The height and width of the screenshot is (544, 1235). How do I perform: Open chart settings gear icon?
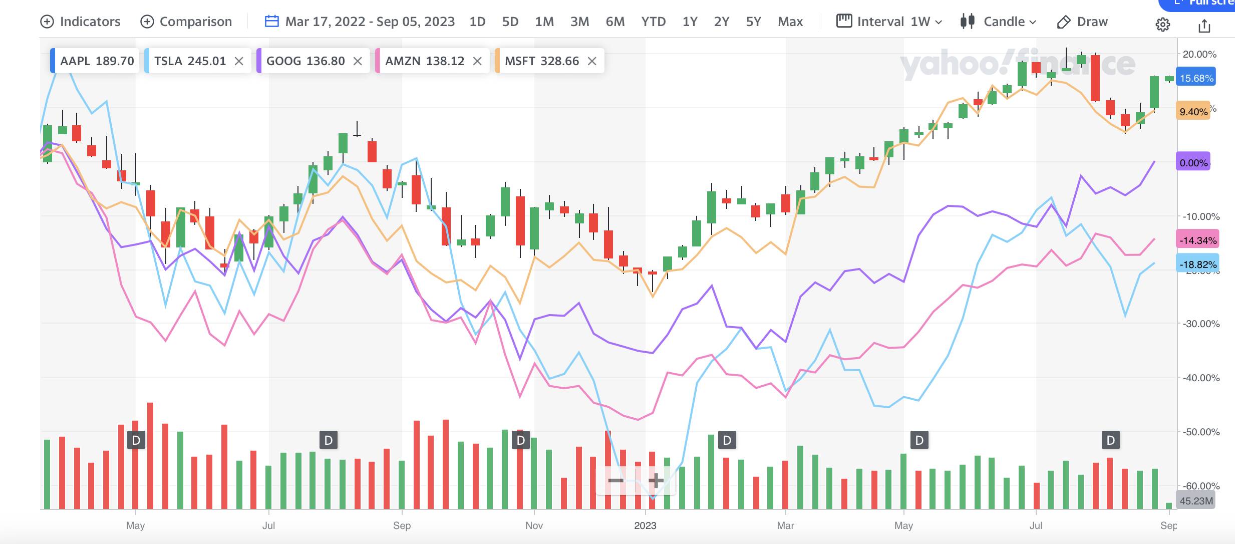pyautogui.click(x=1162, y=25)
